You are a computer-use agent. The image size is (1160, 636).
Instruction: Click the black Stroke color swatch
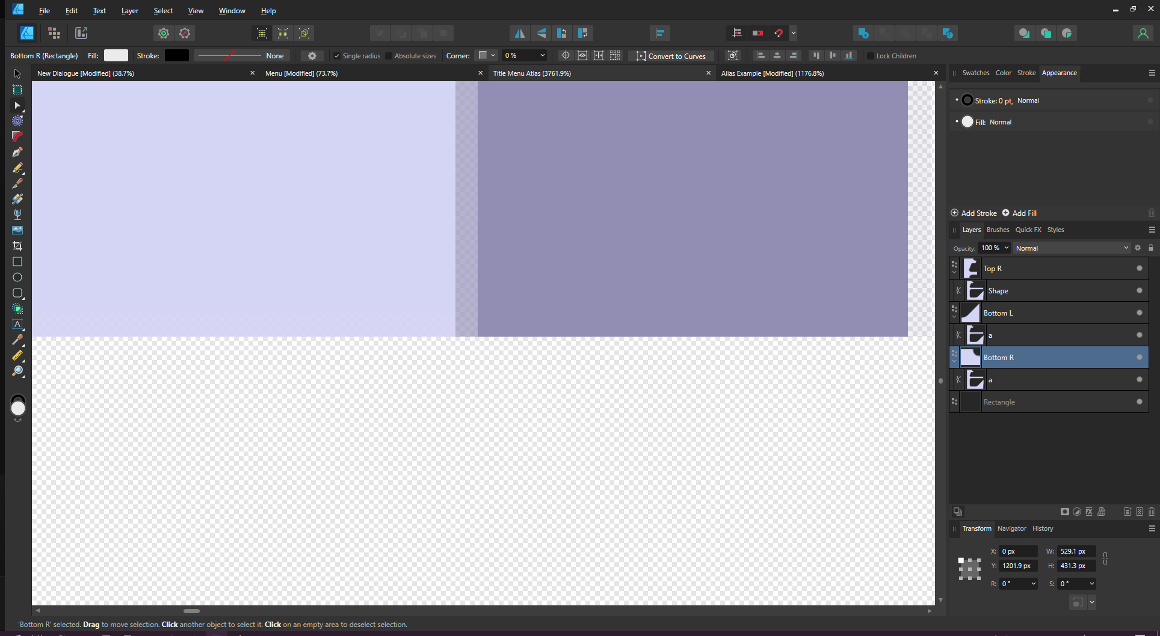[177, 55]
